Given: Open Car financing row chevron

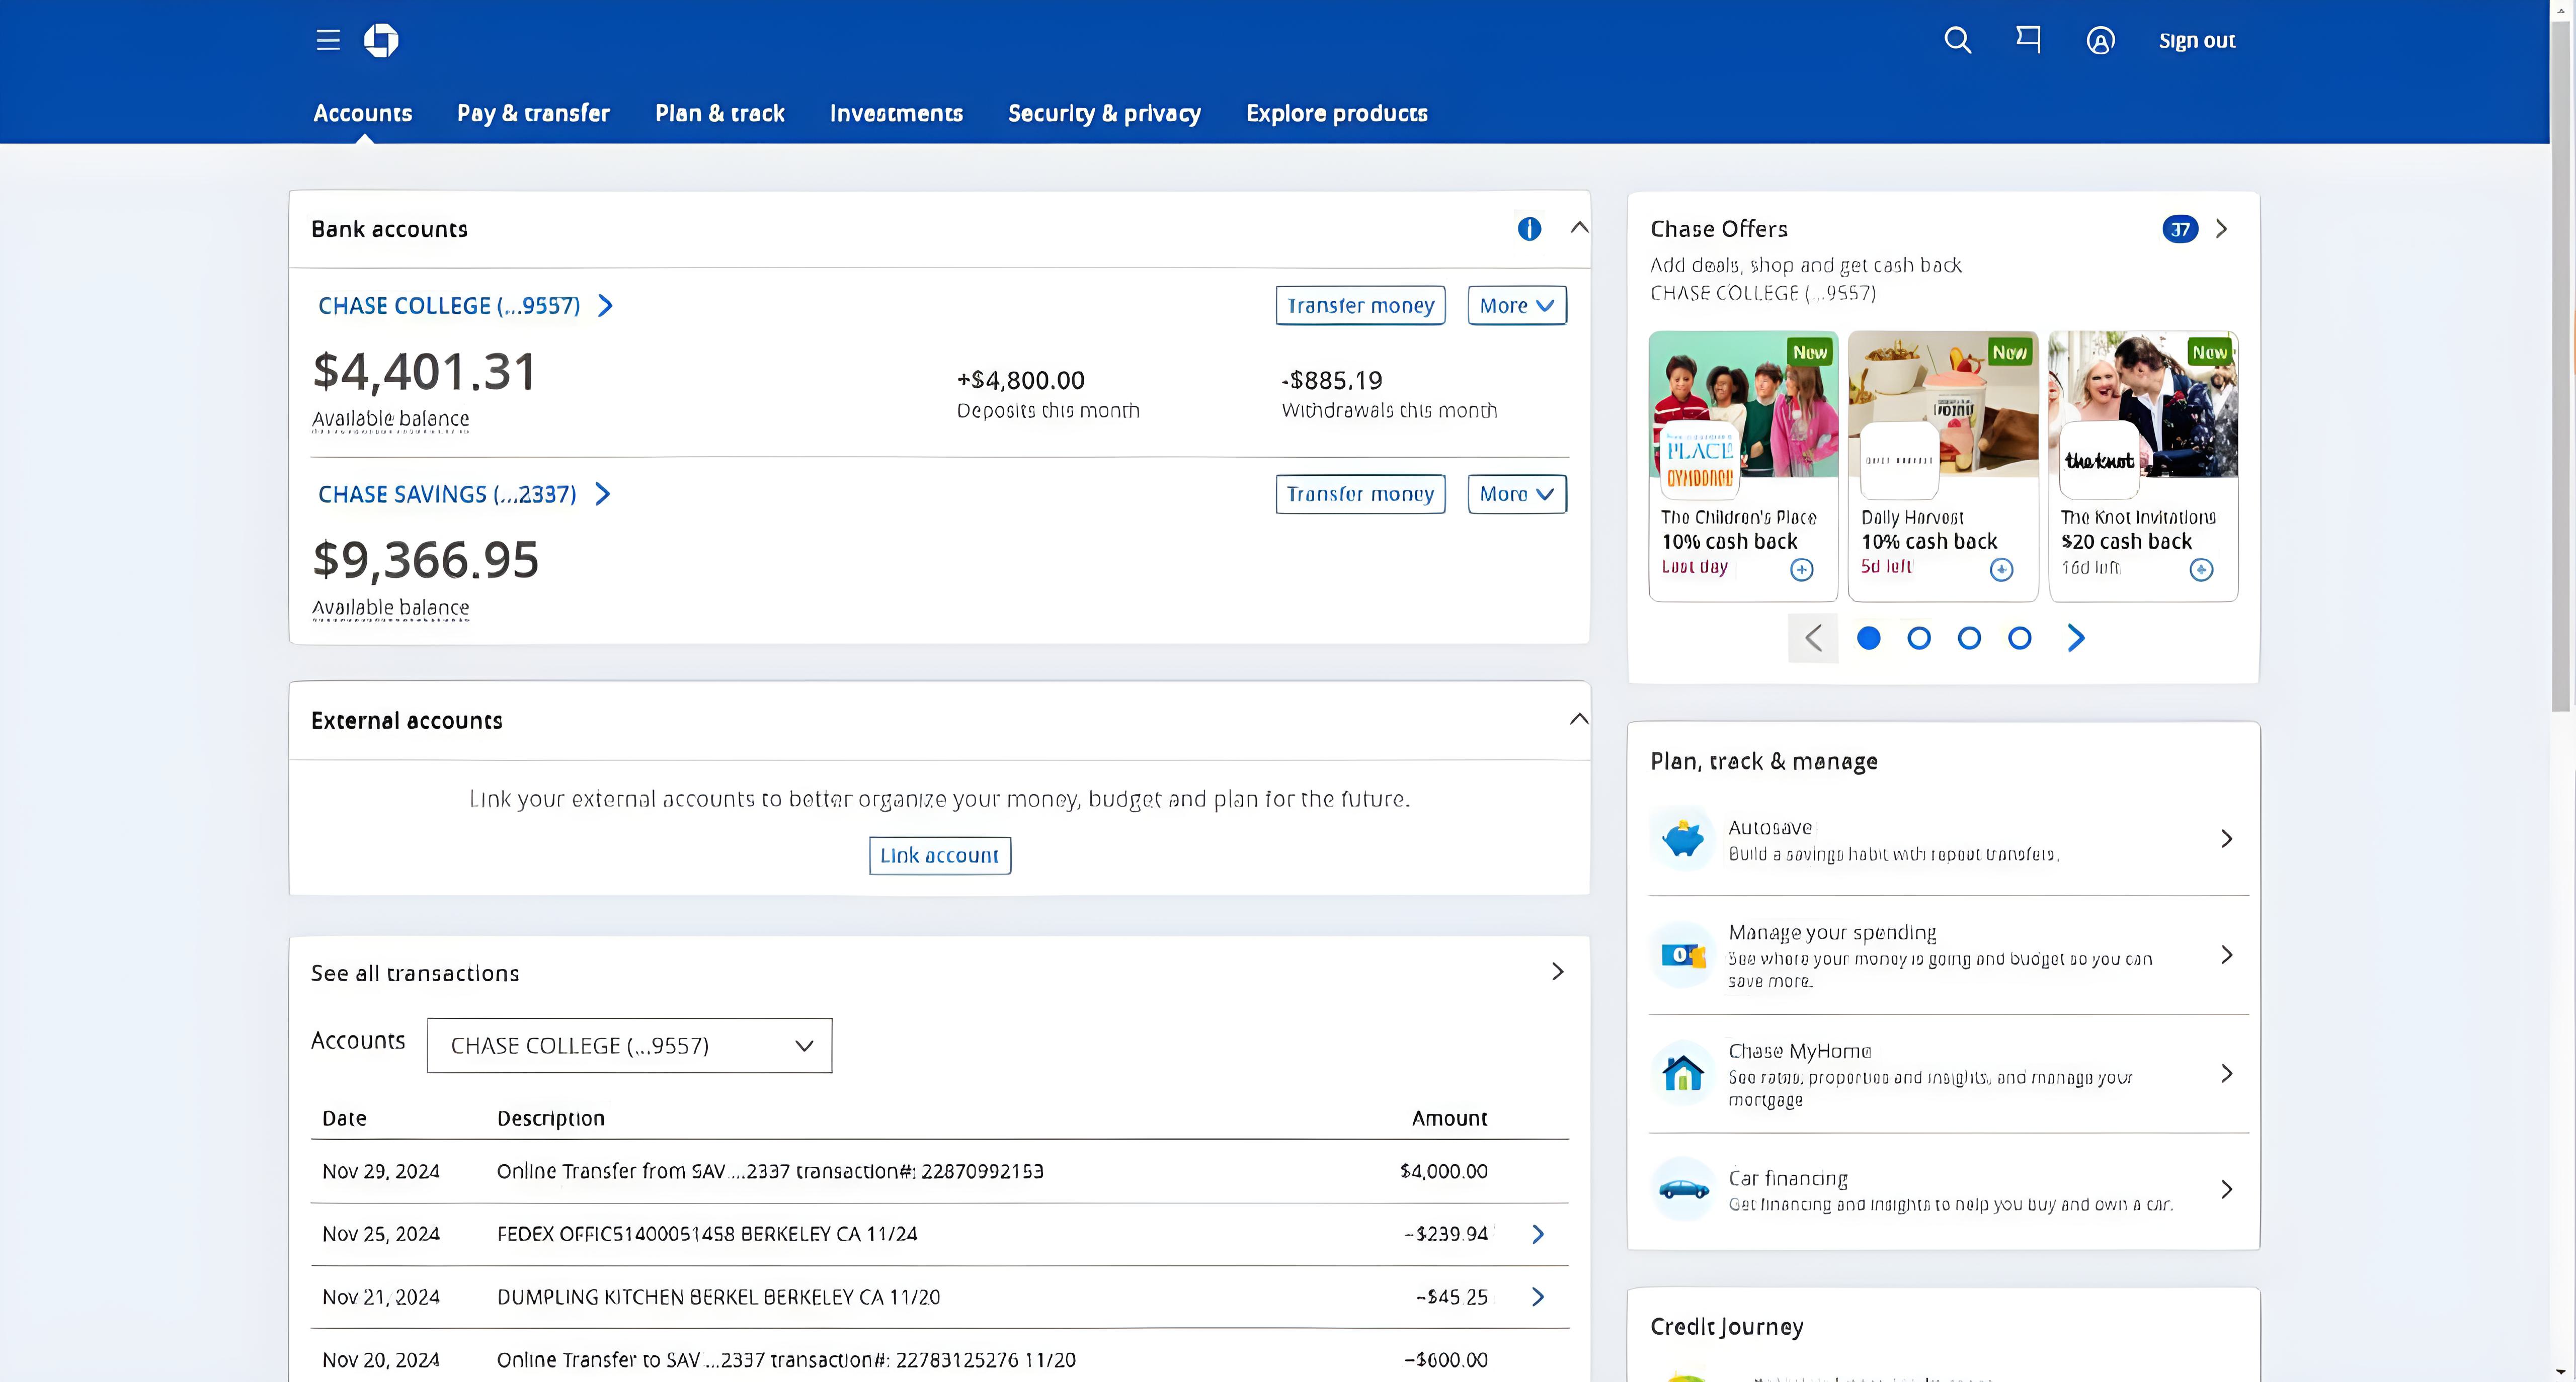Looking at the screenshot, I should (x=2226, y=1189).
